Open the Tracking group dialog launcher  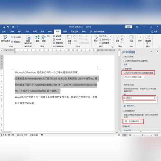point(112,47)
